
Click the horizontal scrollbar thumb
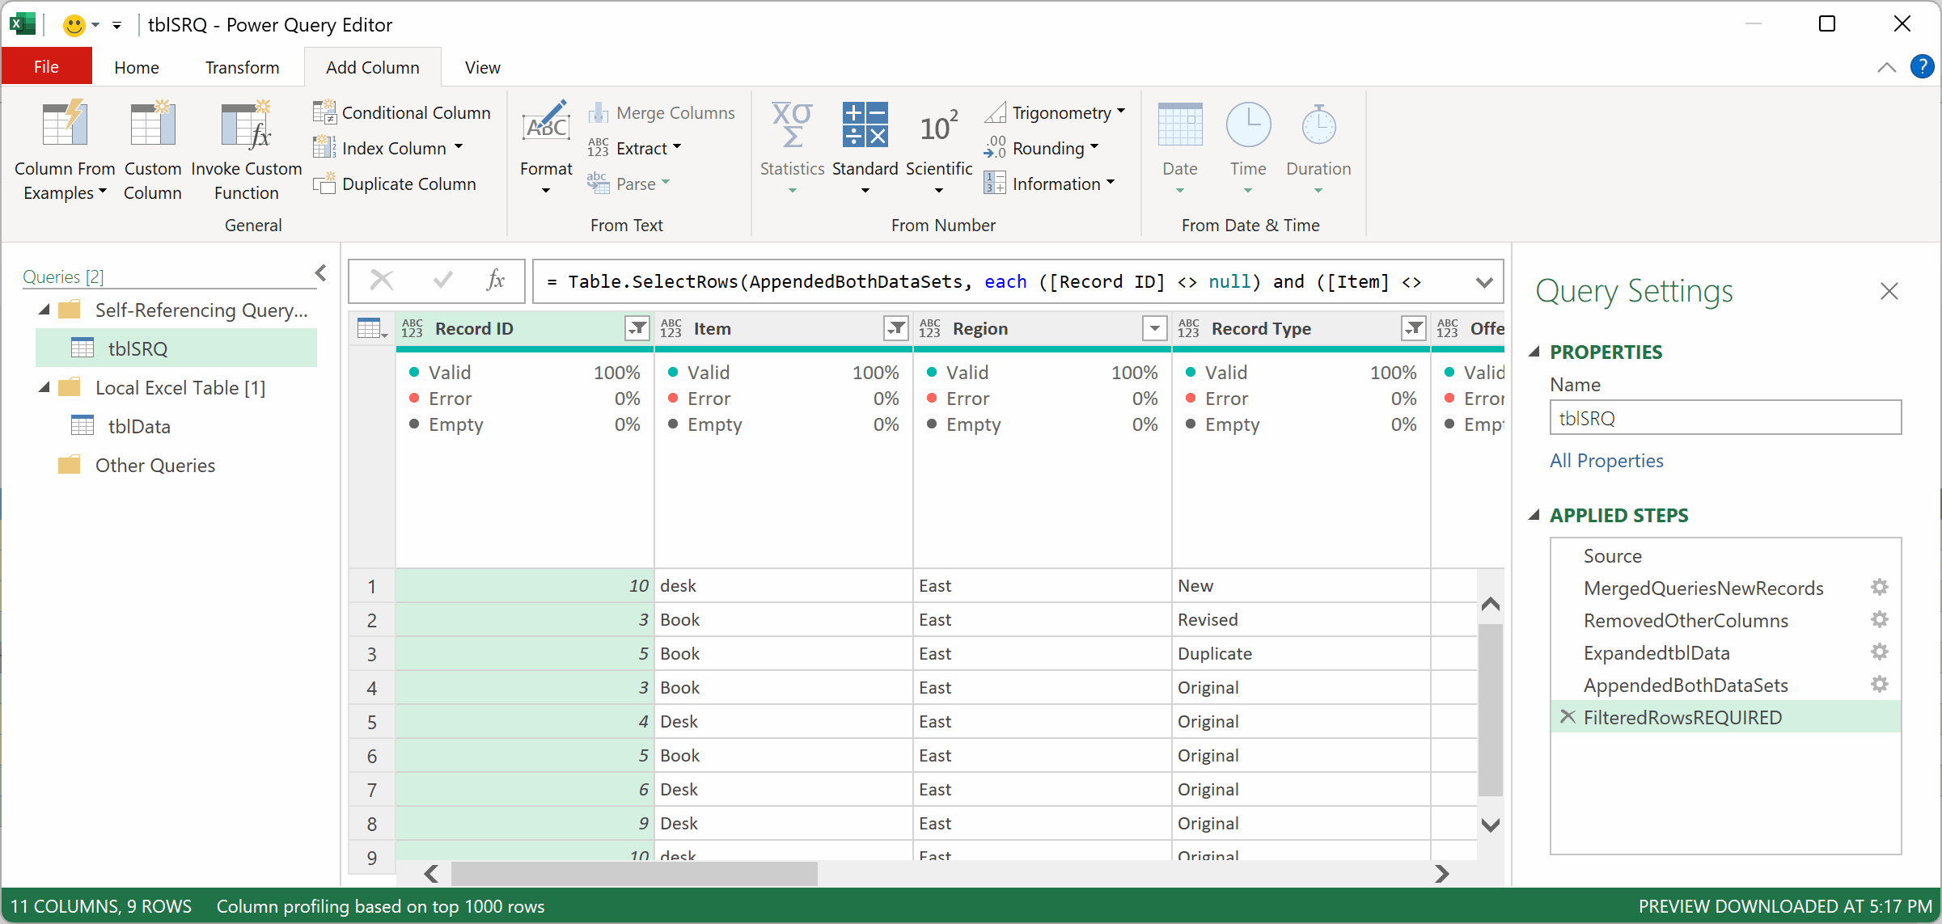[634, 874]
